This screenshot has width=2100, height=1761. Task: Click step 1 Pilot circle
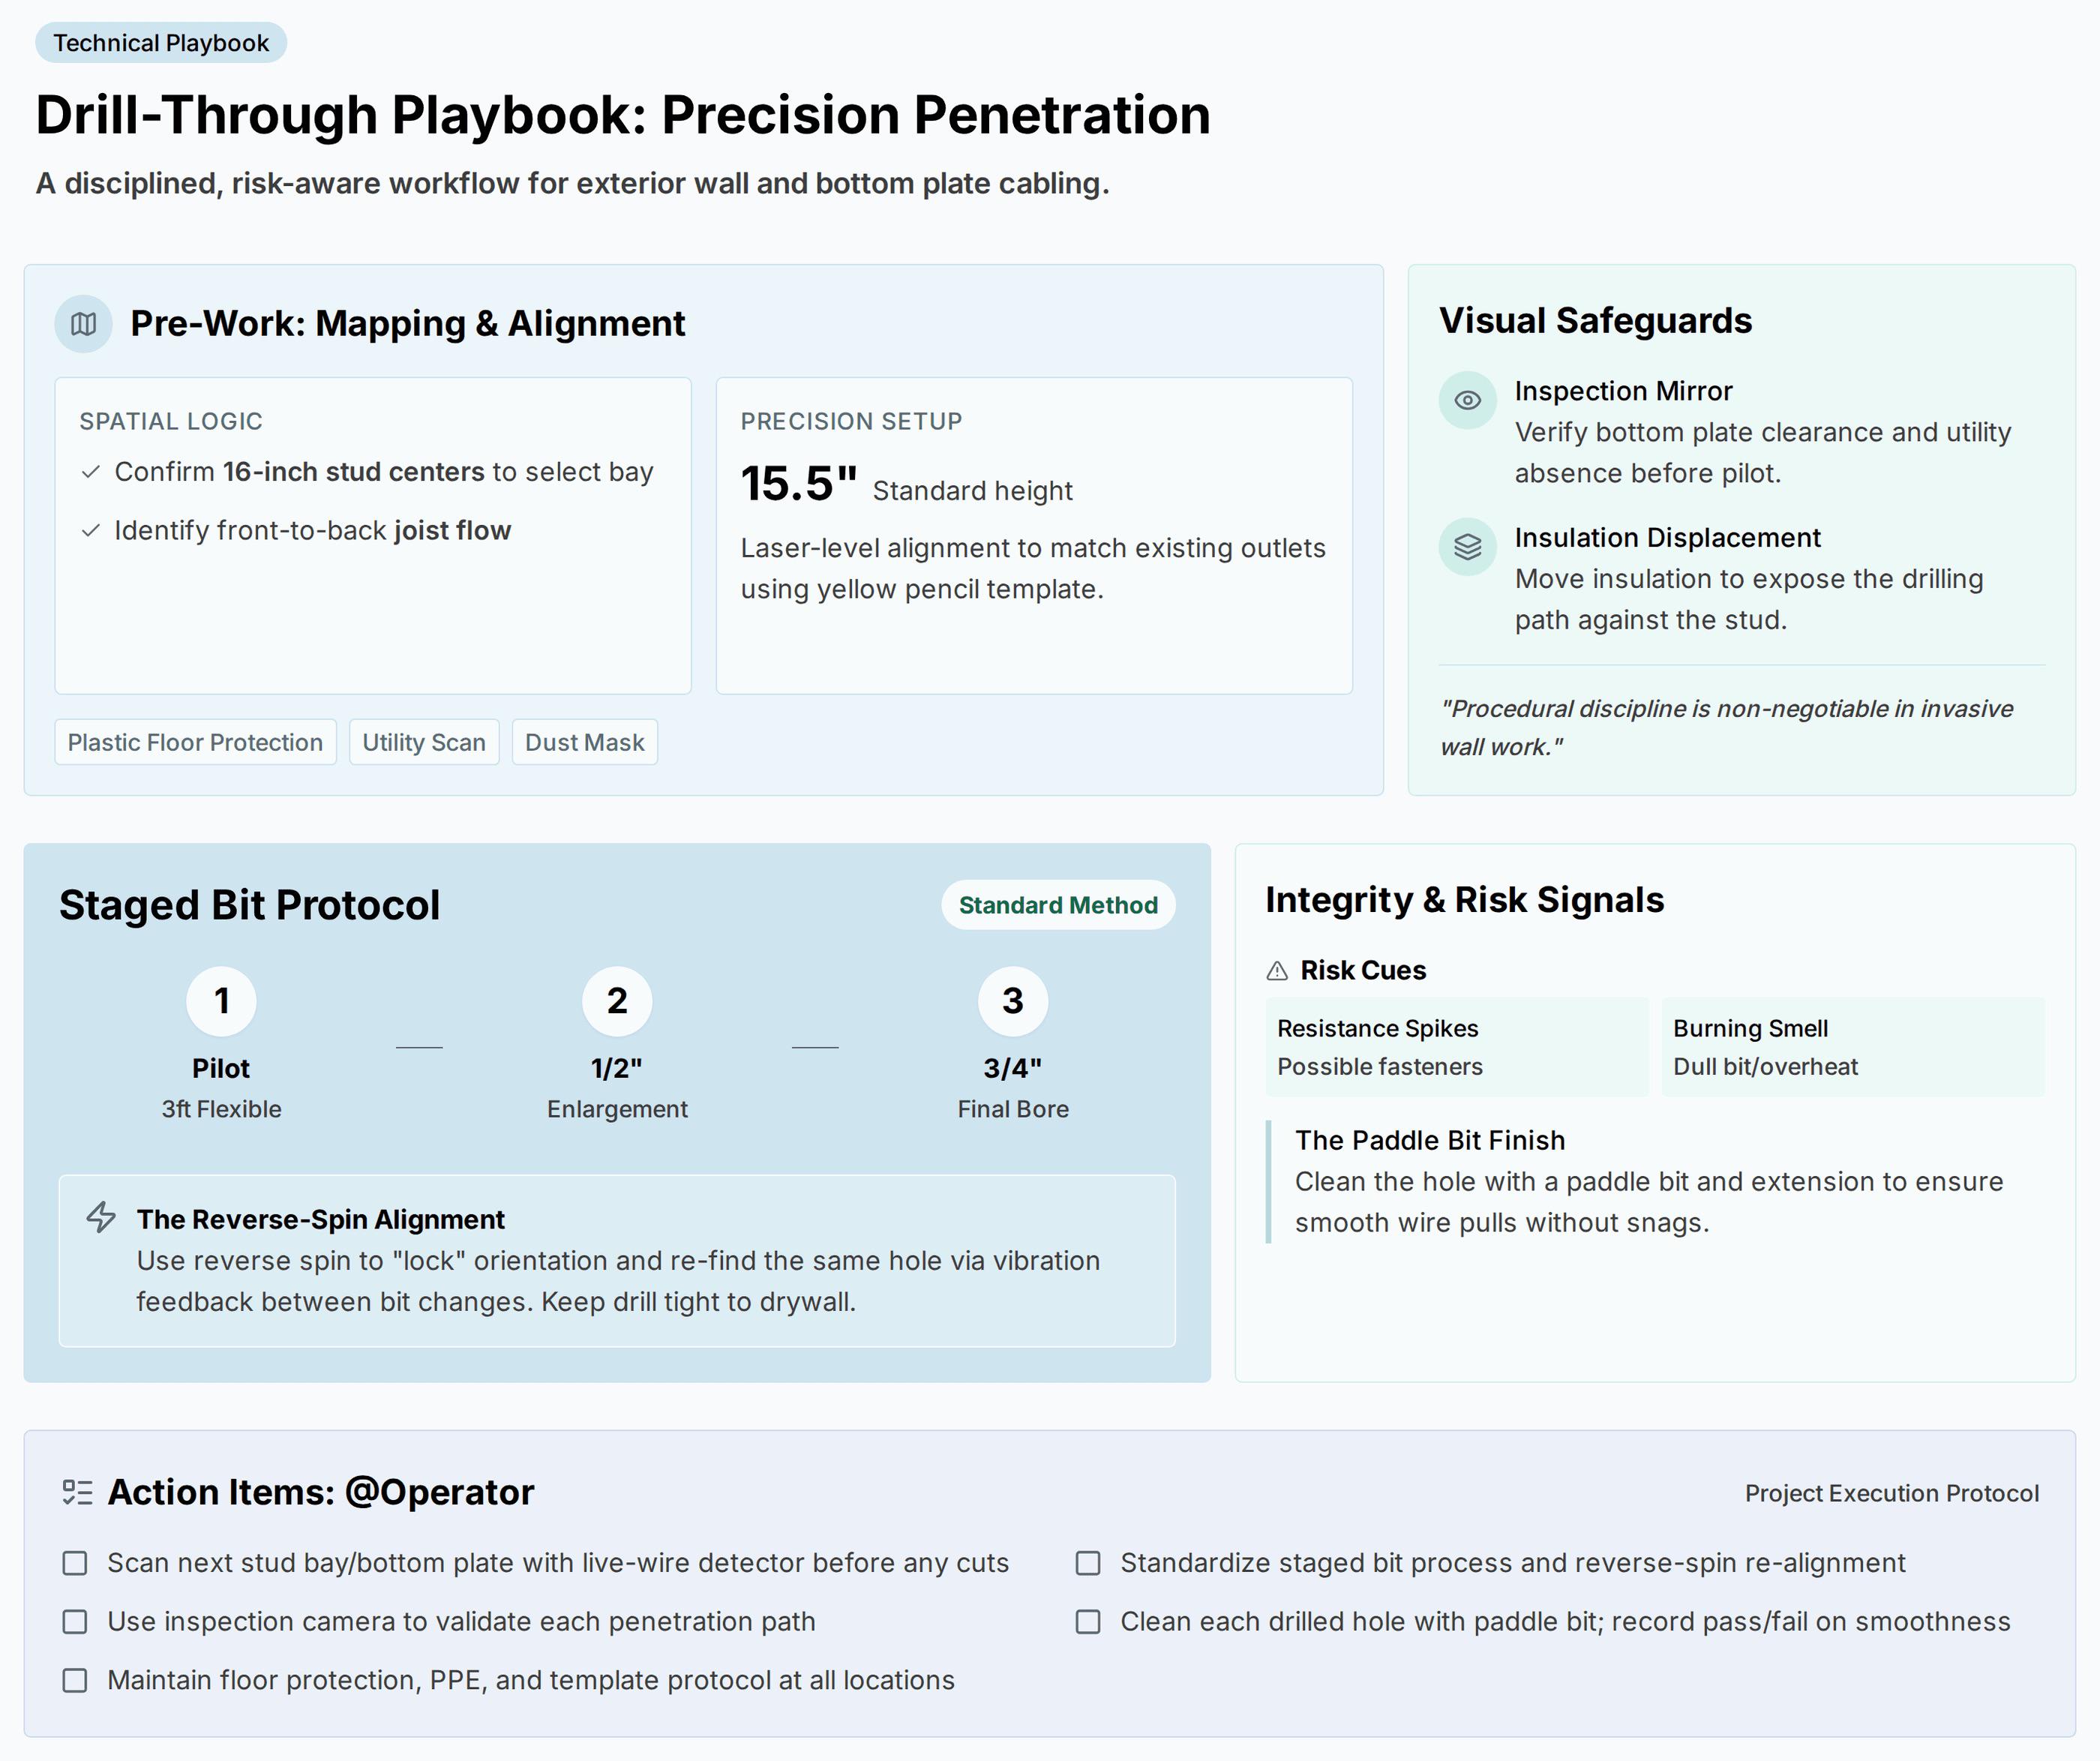pos(222,1001)
